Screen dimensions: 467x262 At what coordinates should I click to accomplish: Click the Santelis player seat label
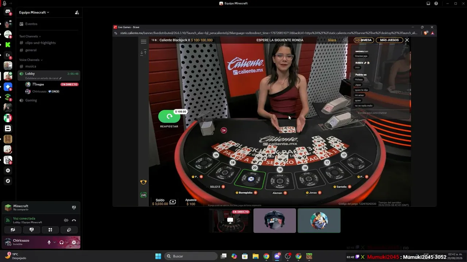(341, 187)
